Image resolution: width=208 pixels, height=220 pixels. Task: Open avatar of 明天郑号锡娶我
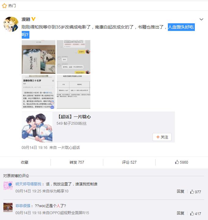8,186
